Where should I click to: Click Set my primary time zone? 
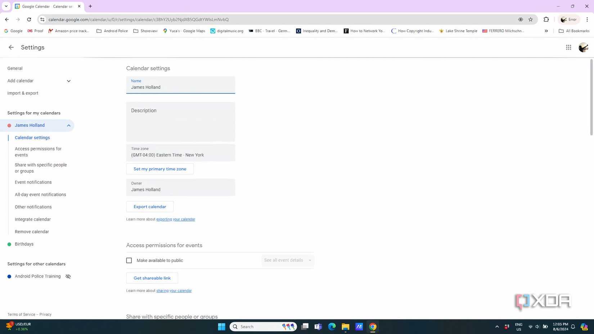click(x=160, y=169)
